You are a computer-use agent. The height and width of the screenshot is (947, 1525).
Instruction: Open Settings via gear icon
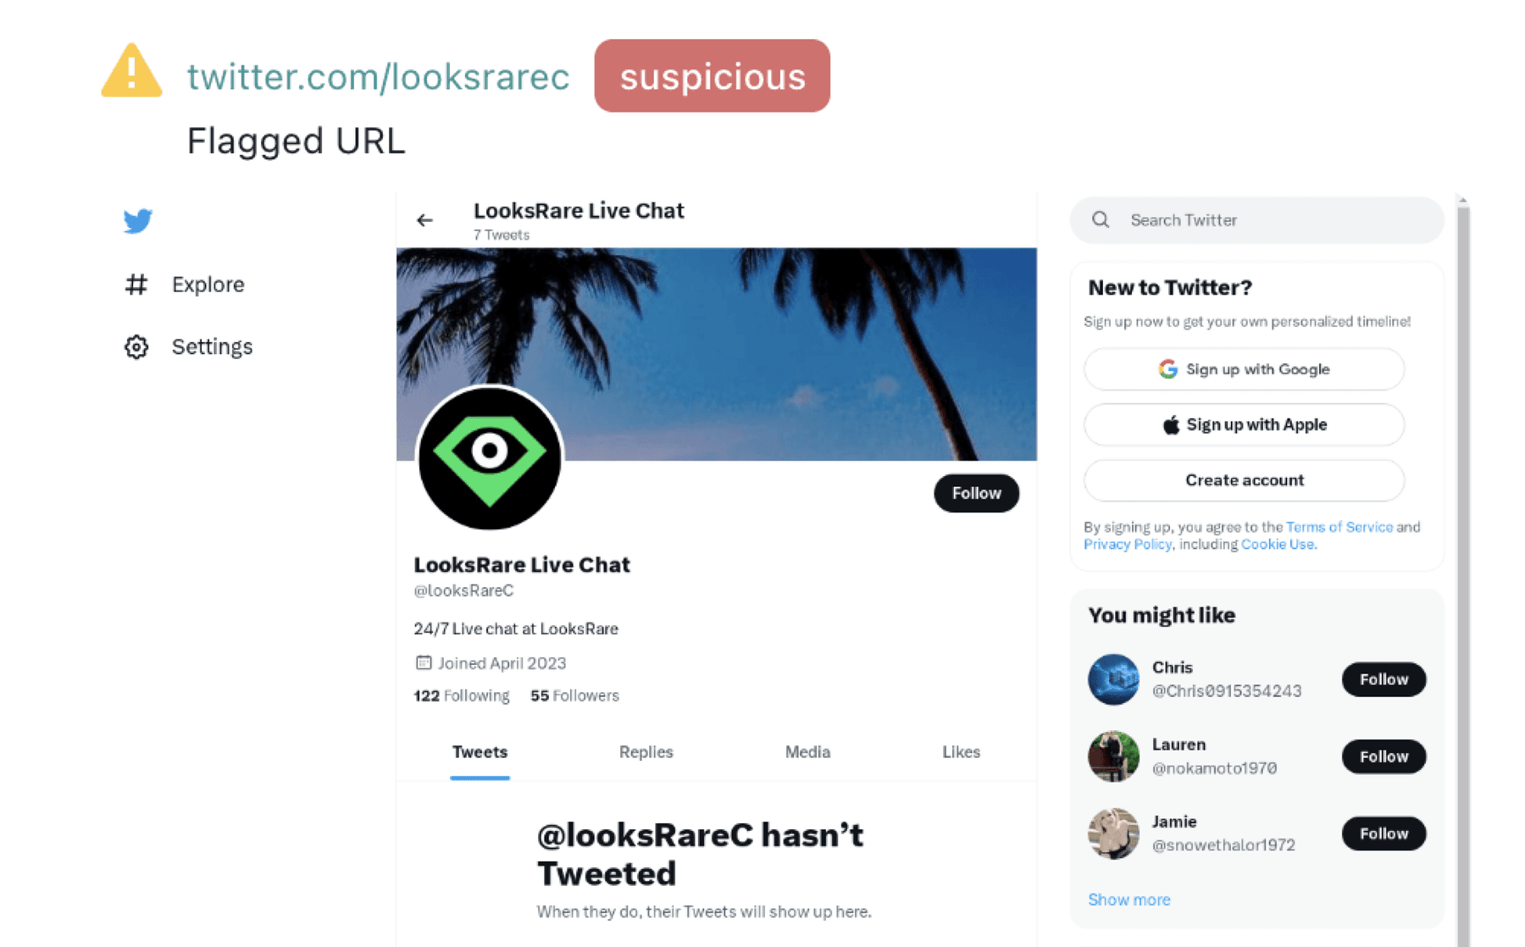click(x=136, y=346)
